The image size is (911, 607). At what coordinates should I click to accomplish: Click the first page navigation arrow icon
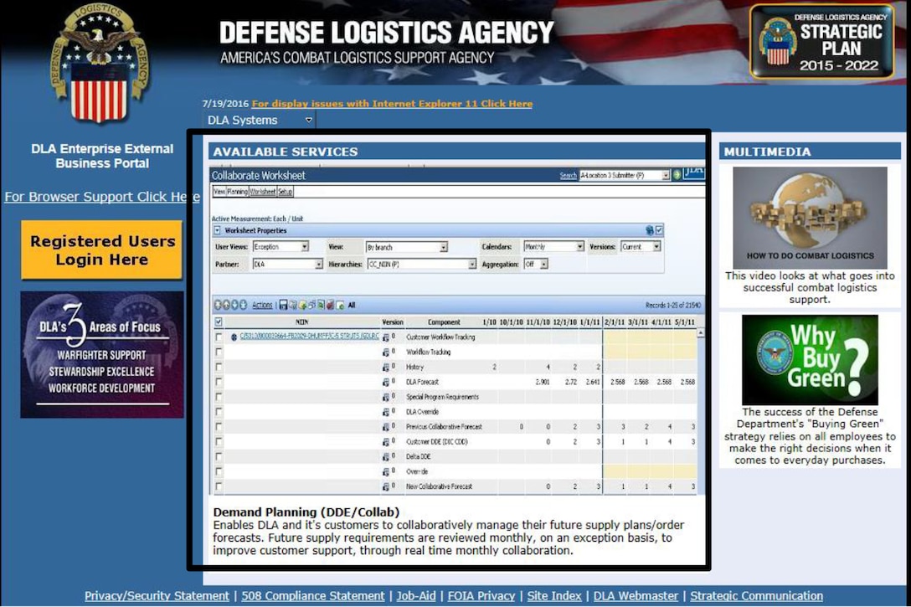click(x=219, y=305)
